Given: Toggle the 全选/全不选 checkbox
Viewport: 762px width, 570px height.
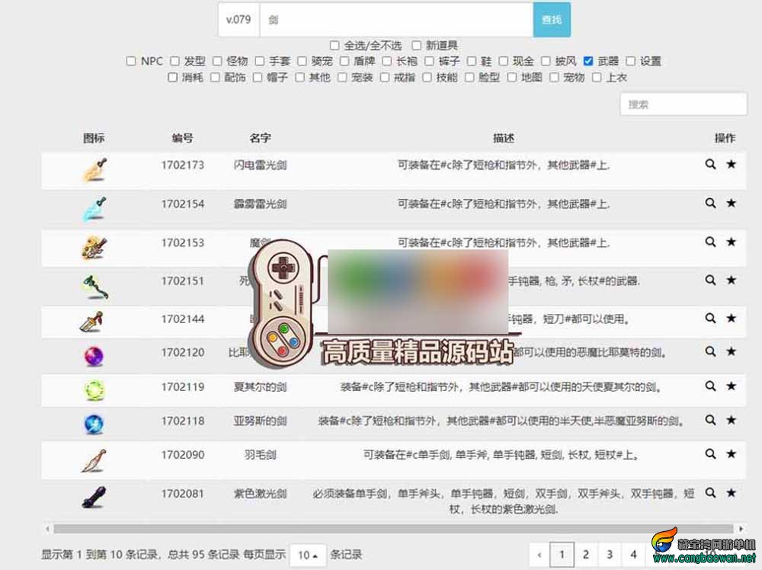Looking at the screenshot, I should click(x=335, y=46).
